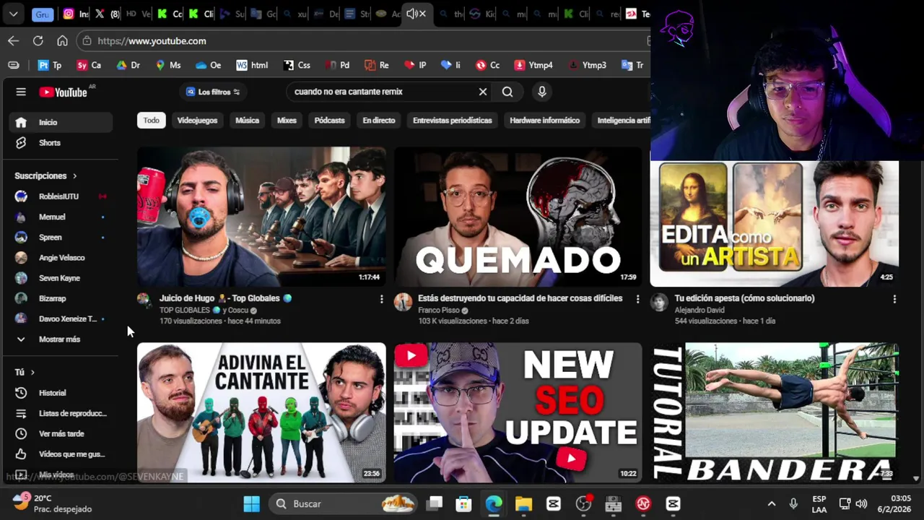Screen dimensions: 924x520
Task: Open the tab search dropdown arrow
Action: [14, 14]
